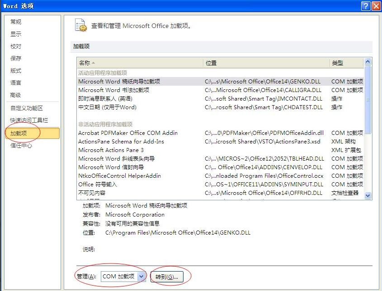Click the 转到(G)... button
Image resolution: width=382 pixels, height=291 pixels.
167,277
